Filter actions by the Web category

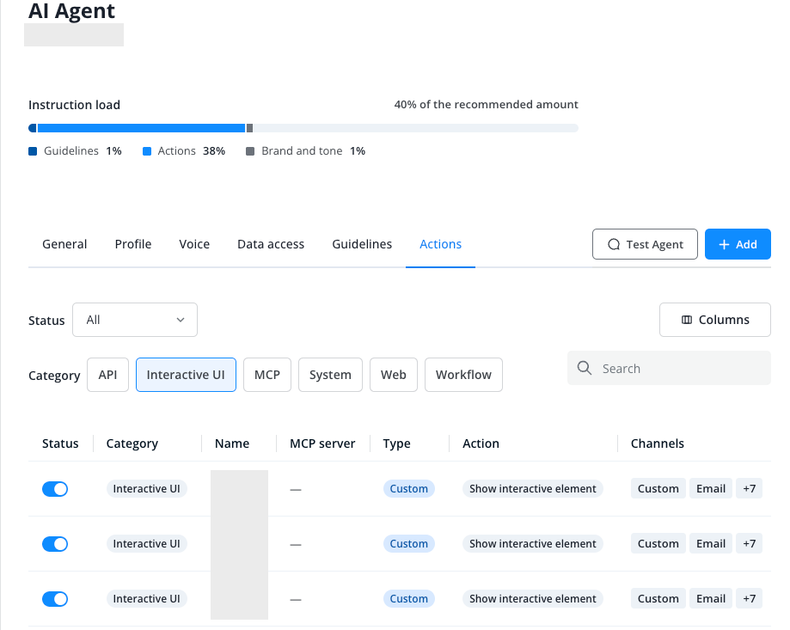coord(394,375)
